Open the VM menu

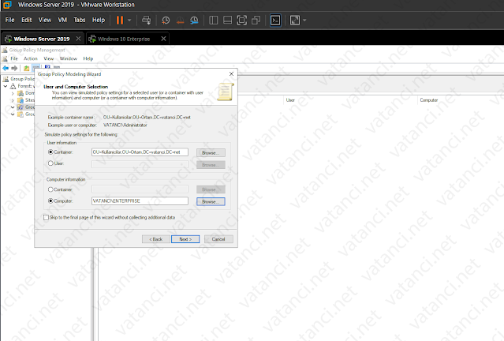62,20
